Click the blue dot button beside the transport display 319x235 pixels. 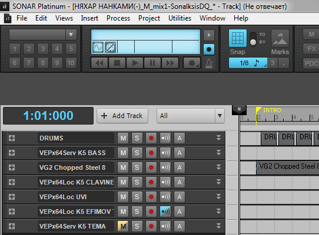(x=209, y=49)
